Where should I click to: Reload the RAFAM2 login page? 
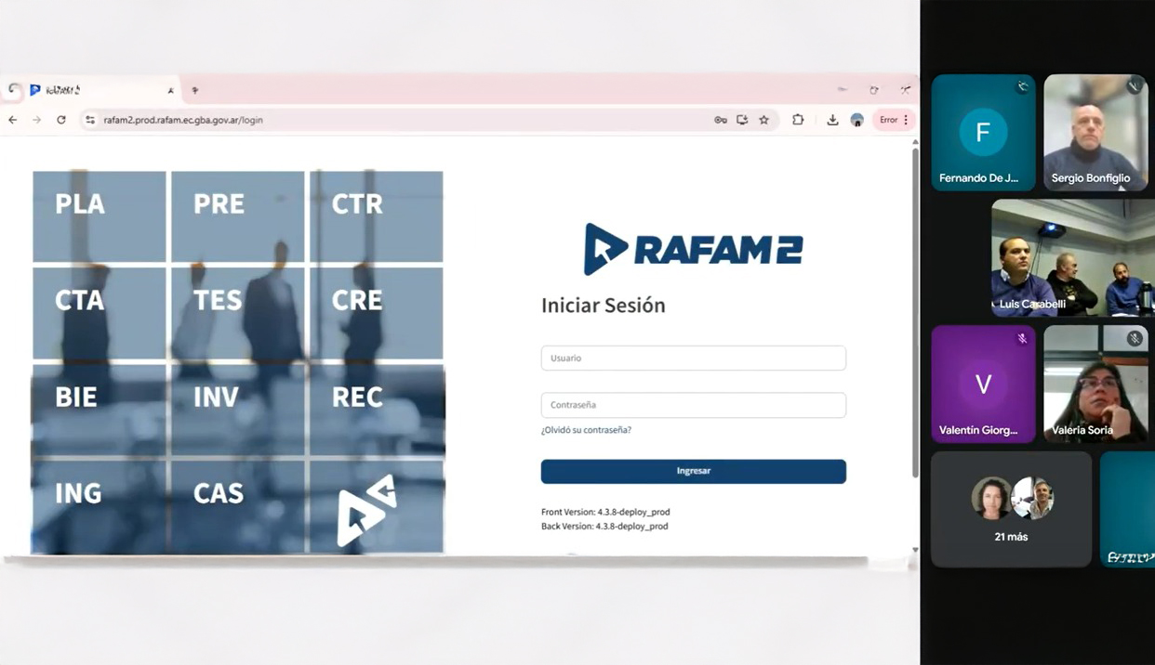tap(61, 120)
